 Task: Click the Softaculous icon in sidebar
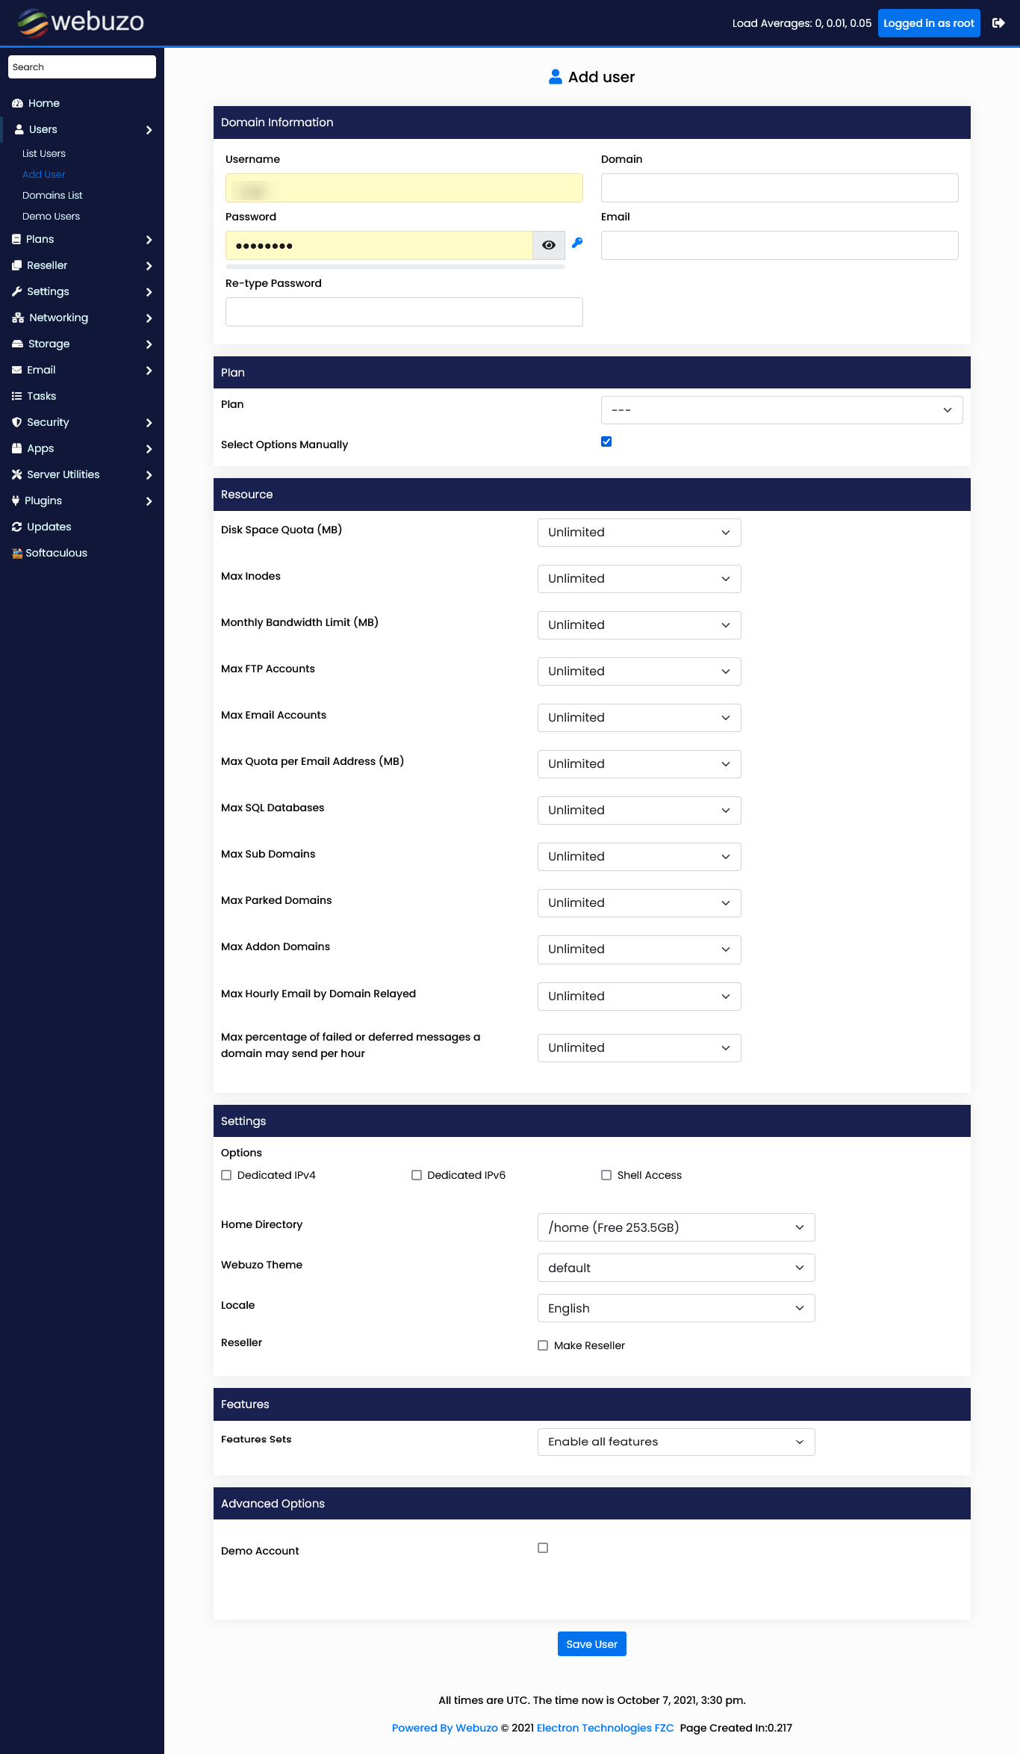tap(17, 554)
